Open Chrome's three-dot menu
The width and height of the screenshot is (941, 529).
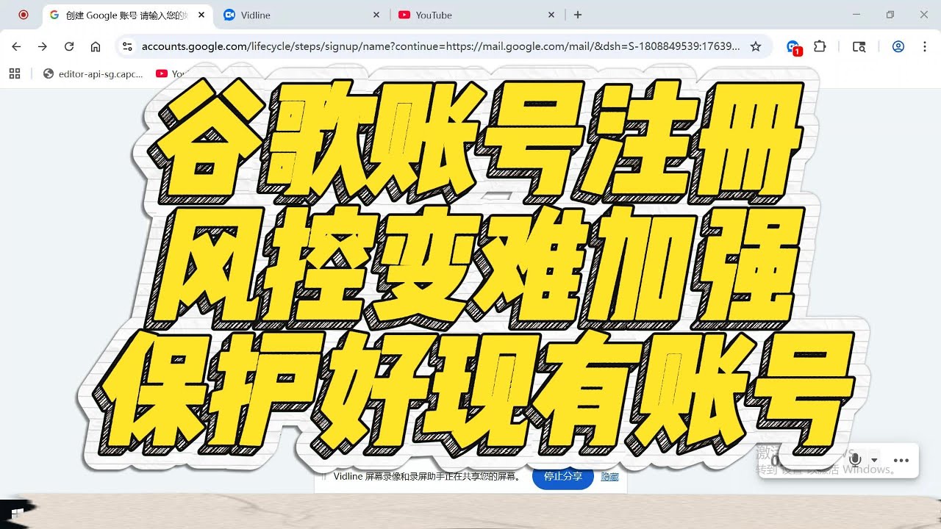(x=924, y=46)
